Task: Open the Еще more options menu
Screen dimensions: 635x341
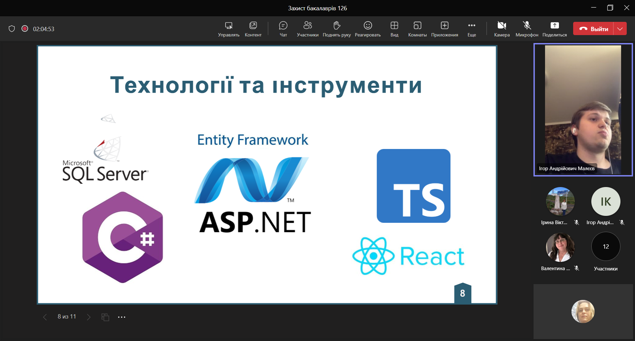Action: tap(472, 29)
